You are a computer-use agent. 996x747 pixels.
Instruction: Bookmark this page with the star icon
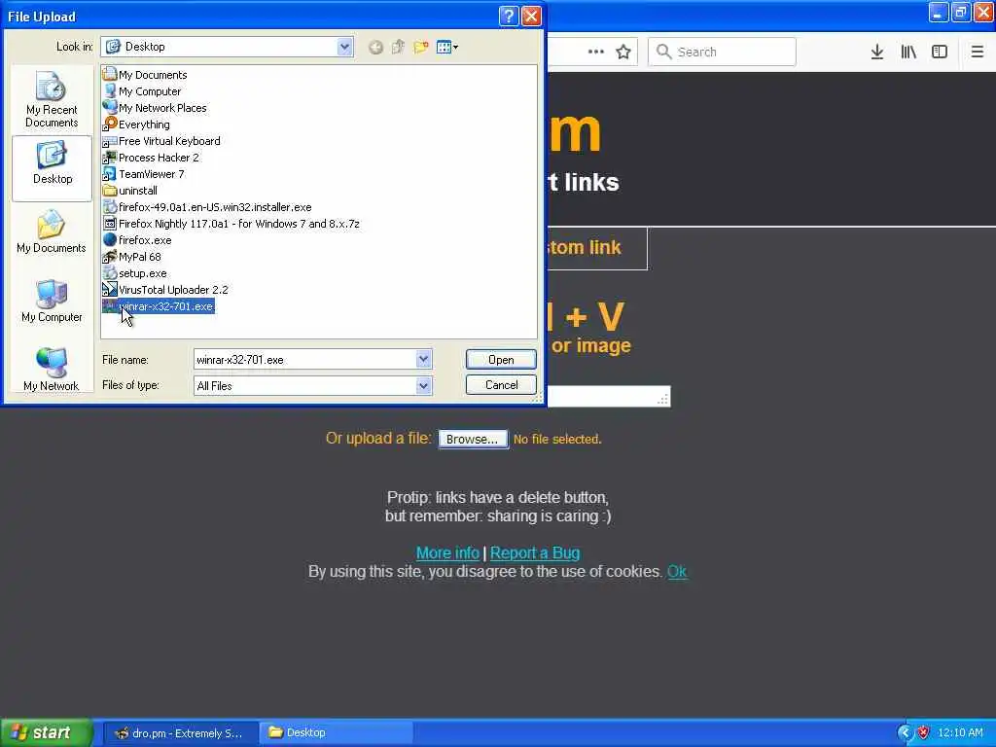(623, 52)
